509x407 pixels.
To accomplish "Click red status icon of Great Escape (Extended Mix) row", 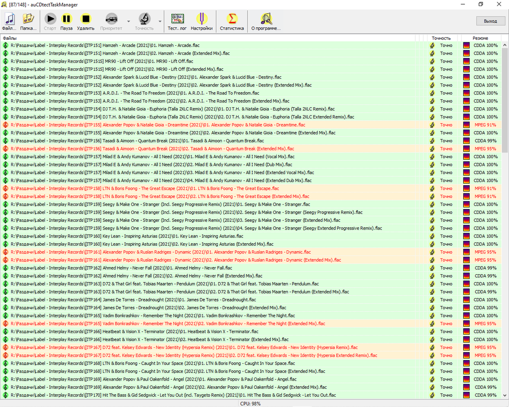I will tap(5, 196).
